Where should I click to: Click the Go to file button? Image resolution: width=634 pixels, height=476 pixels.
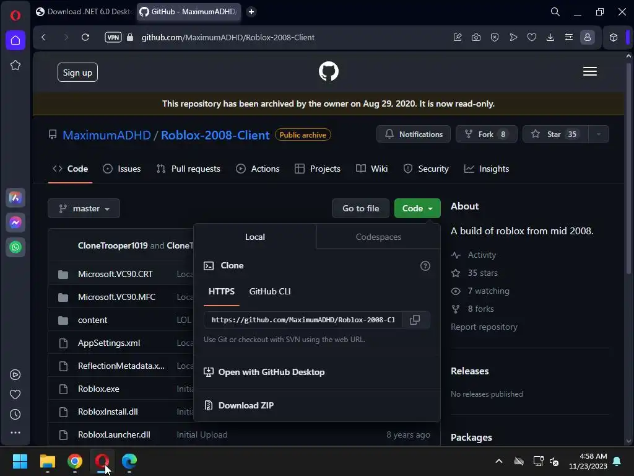pyautogui.click(x=361, y=208)
